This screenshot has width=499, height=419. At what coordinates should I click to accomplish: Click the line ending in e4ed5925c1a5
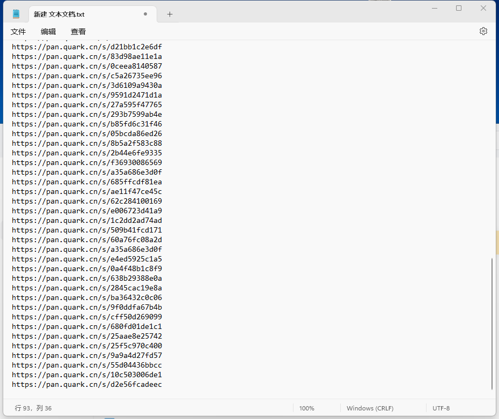tap(87, 259)
